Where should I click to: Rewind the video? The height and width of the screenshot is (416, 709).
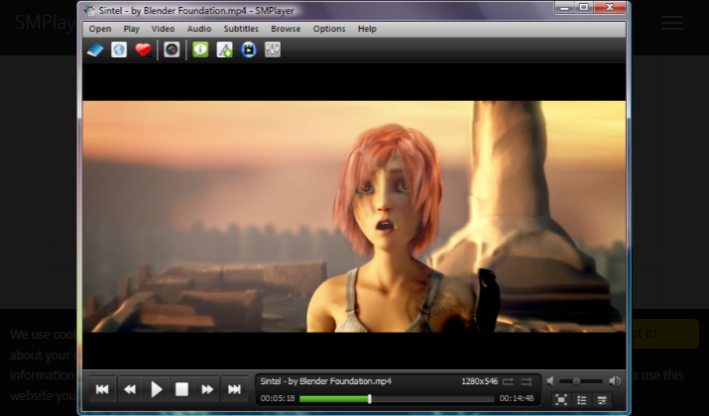point(130,389)
